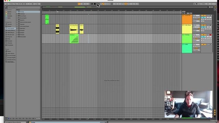Fold the orange track 1 header
This screenshot has height=123, width=219.
[183, 16]
